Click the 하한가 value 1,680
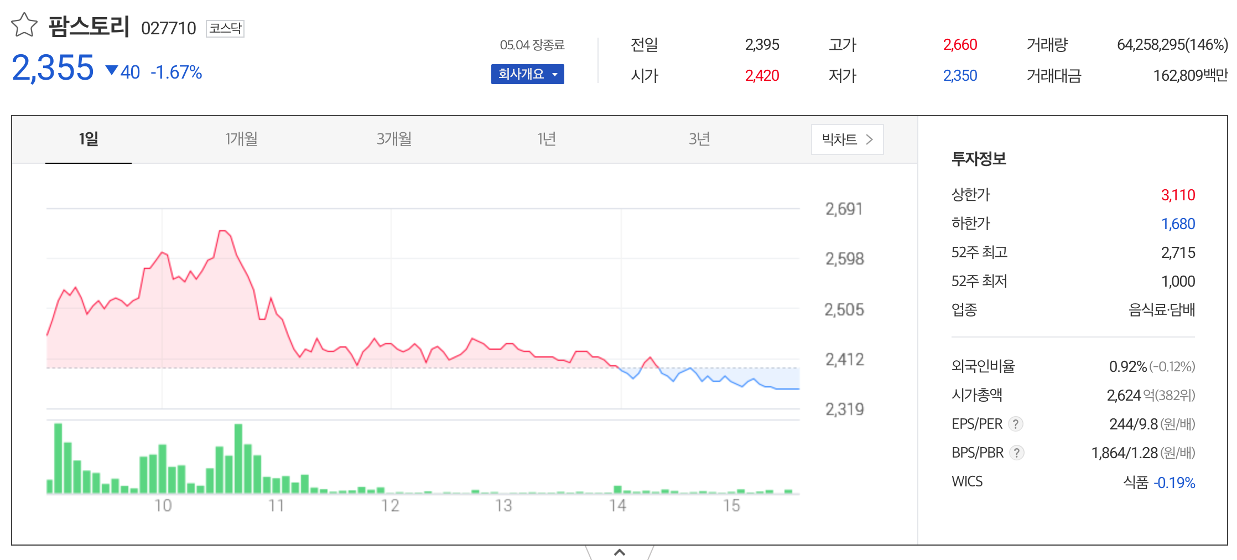Viewport: 1237px width, 560px height. pos(1178,224)
